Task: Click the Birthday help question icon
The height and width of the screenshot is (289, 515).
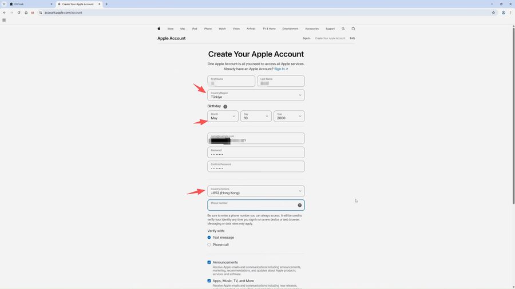Action: click(225, 106)
